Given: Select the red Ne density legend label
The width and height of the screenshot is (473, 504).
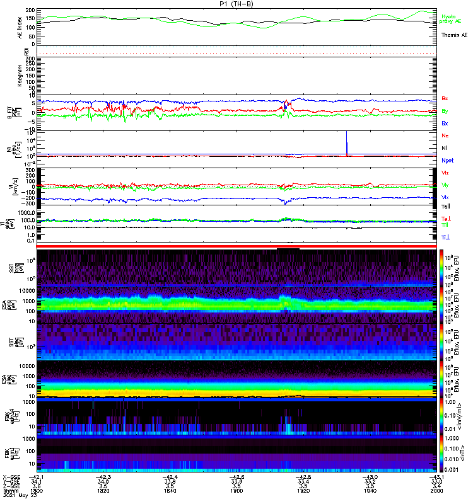Looking at the screenshot, I should (x=445, y=135).
